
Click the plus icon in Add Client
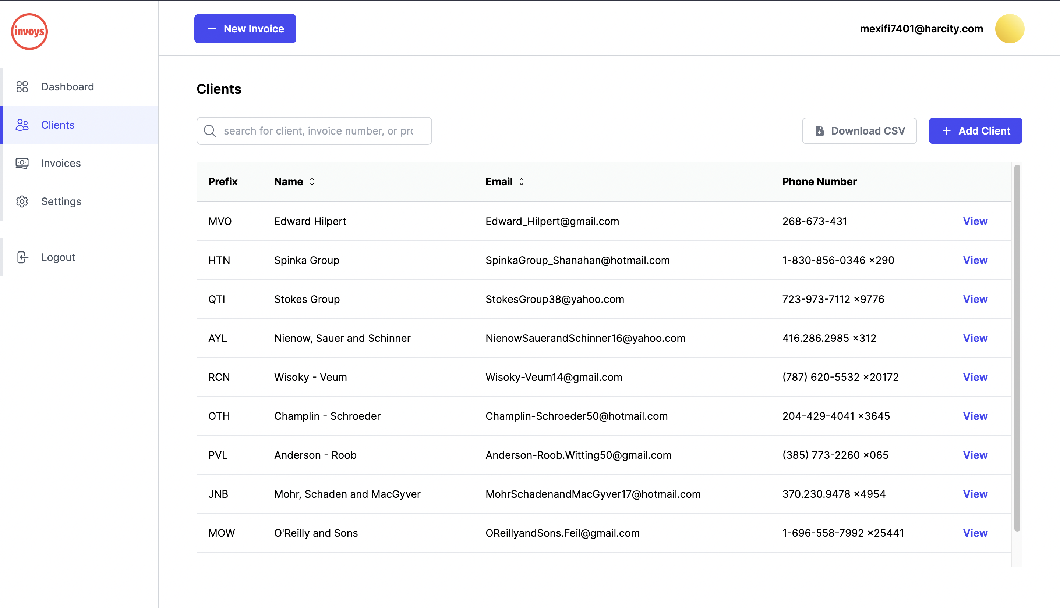(x=947, y=131)
